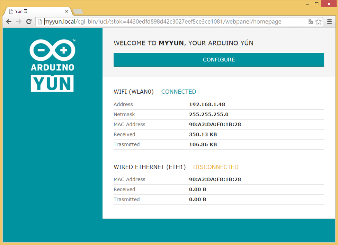Open a new browser tab
Screen dimensions: 338x245
click(78, 11)
